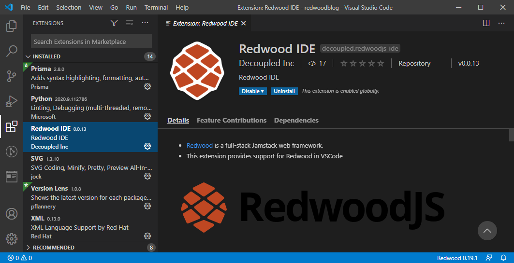
Task: Open the View menu
Action: [x=96, y=7]
